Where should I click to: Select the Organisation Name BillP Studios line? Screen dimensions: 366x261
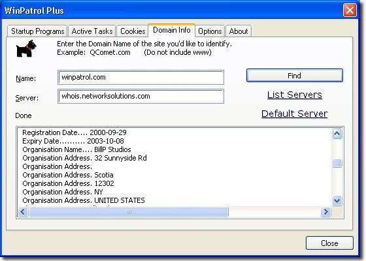pyautogui.click(x=76, y=149)
